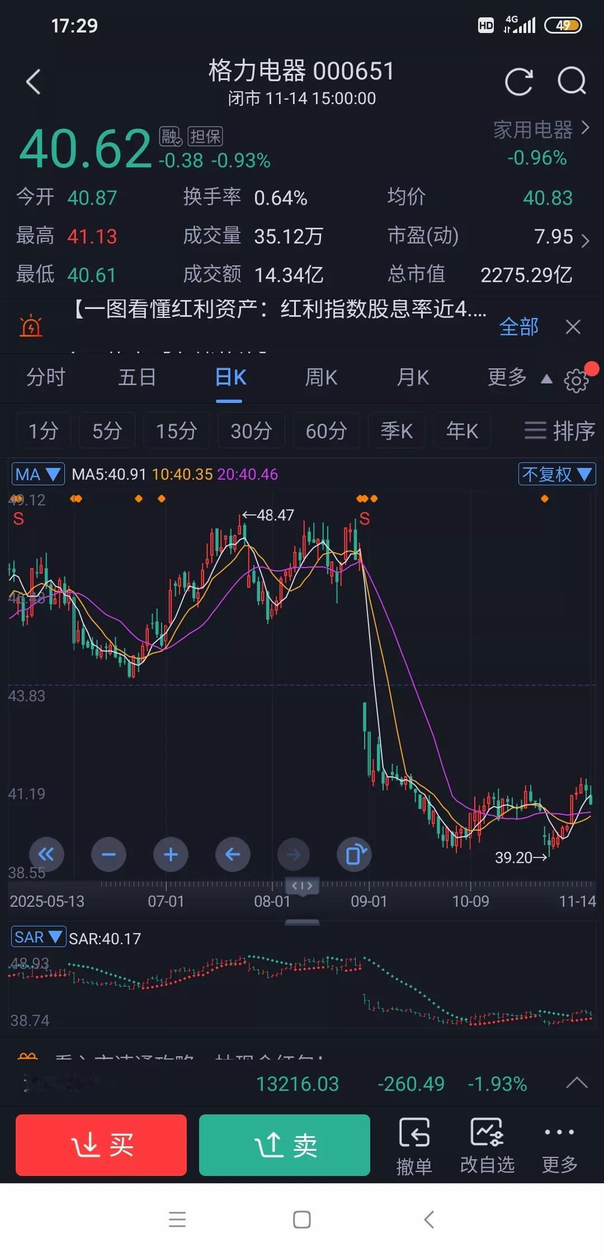Screen dimensions: 604x1256
Task: Tap the timeline range slider handle
Action: pos(302,885)
